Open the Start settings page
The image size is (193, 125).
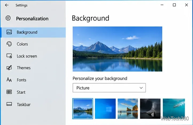click(x=33, y=92)
